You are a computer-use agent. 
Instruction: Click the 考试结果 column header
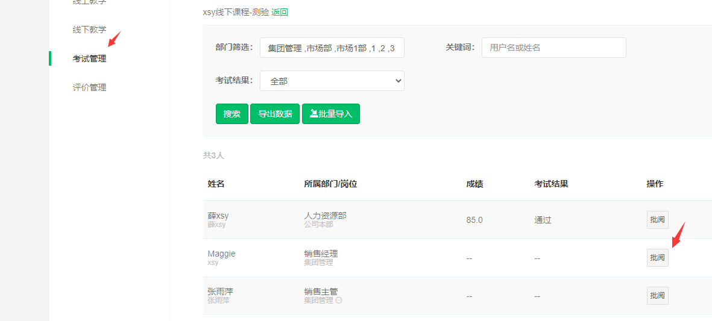pos(551,184)
